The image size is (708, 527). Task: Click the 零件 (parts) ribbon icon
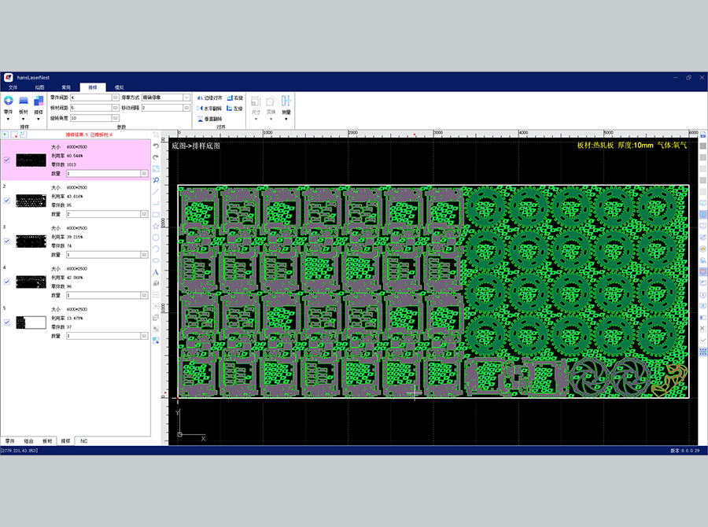click(8, 101)
